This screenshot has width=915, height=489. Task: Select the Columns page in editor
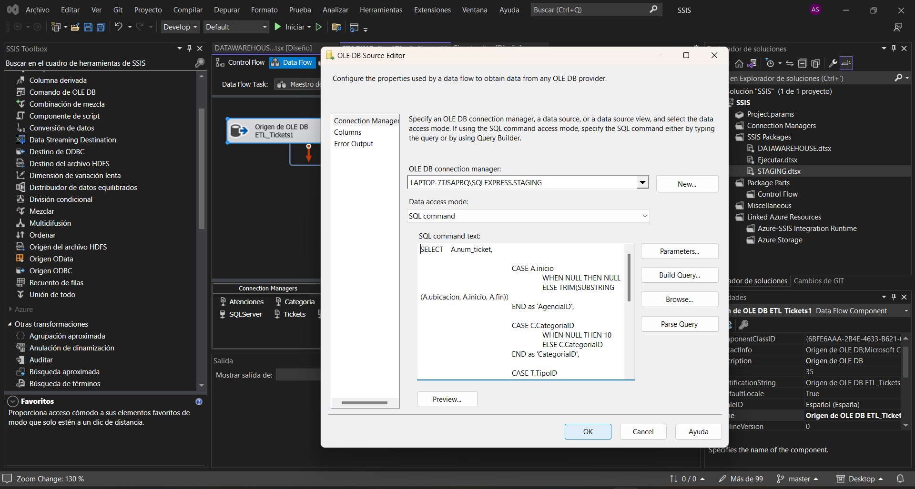[x=347, y=132]
